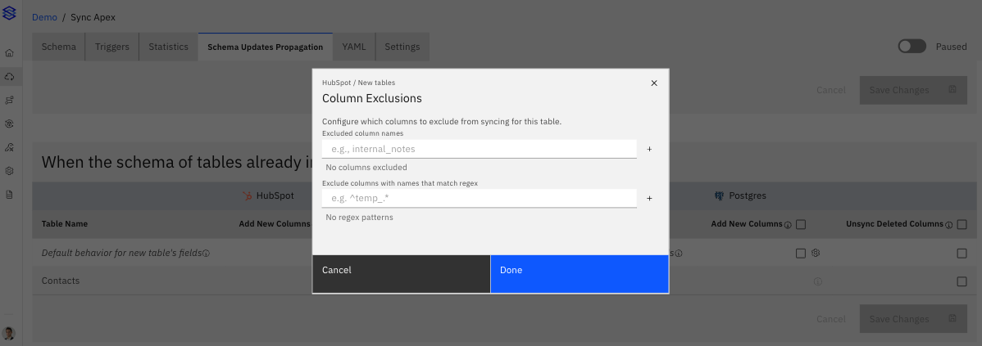Click plus beside regex pattern field
Viewport: 982px width, 346px height.
pyautogui.click(x=649, y=199)
